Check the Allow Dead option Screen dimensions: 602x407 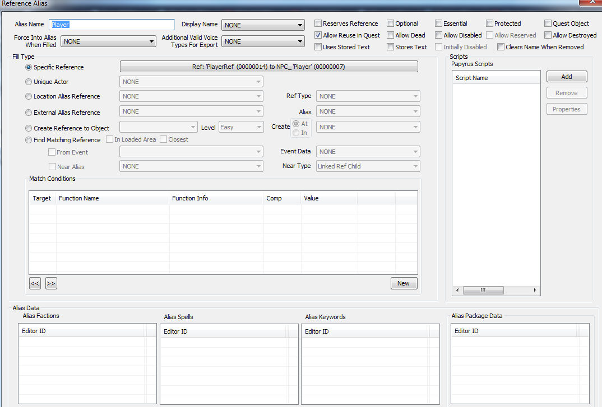[x=391, y=35]
